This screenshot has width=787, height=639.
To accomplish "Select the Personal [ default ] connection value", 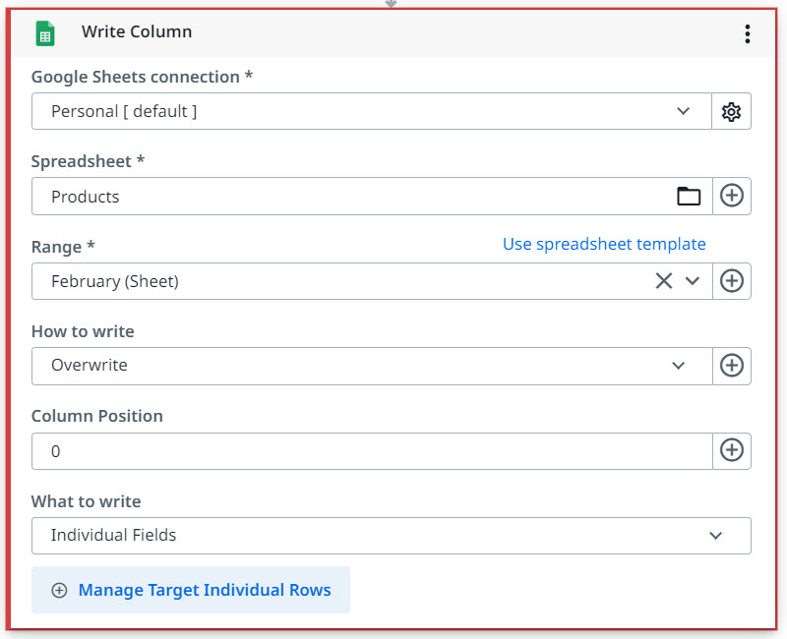I will tap(124, 112).
